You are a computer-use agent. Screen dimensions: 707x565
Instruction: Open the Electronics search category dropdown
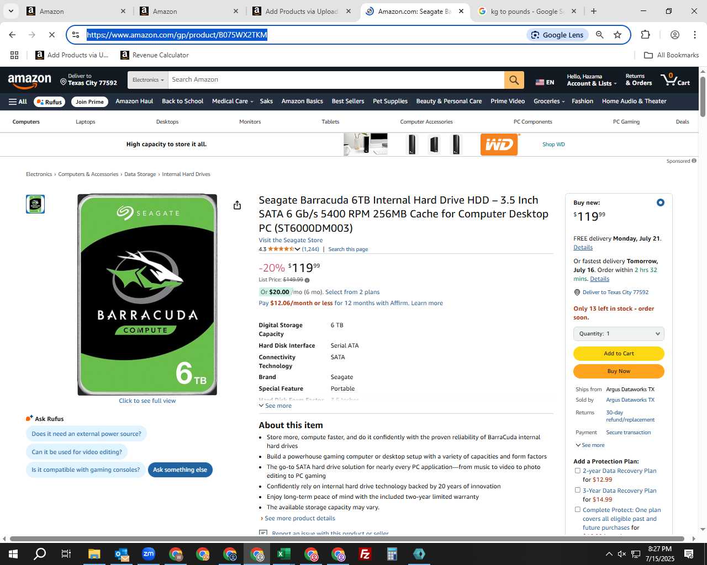pos(148,80)
